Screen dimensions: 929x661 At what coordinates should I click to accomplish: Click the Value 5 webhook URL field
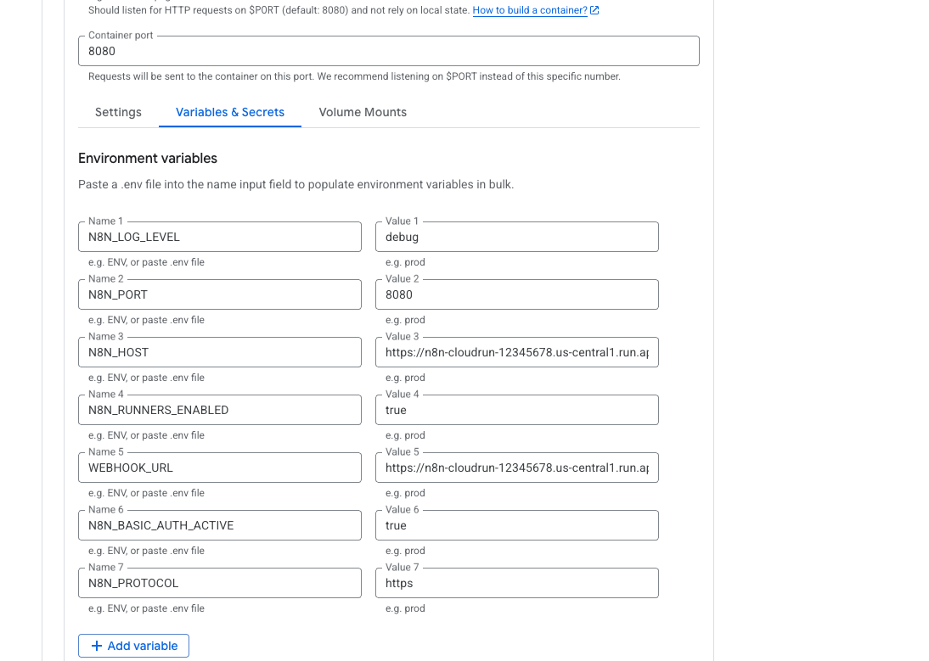(x=516, y=468)
